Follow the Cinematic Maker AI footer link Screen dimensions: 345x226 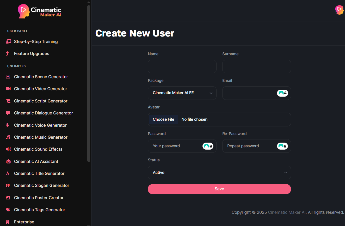287,212
